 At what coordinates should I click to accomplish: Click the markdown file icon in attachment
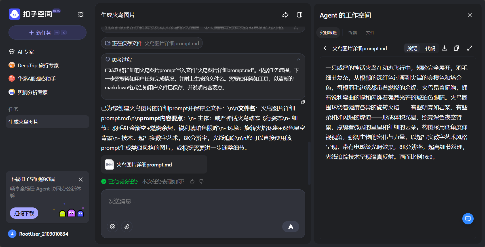[x=109, y=164]
